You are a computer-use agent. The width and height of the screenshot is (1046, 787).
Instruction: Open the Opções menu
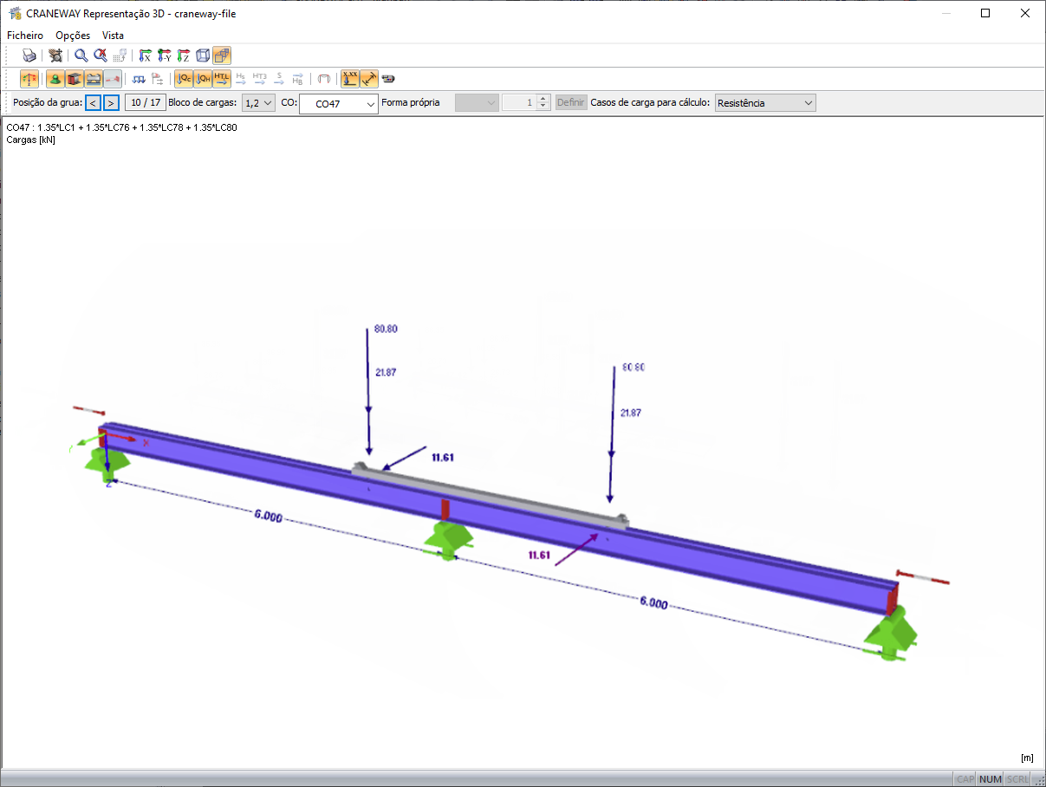point(73,36)
